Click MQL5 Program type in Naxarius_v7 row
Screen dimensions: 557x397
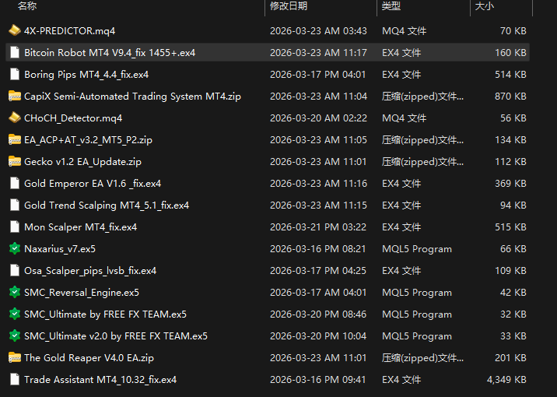[x=417, y=249]
